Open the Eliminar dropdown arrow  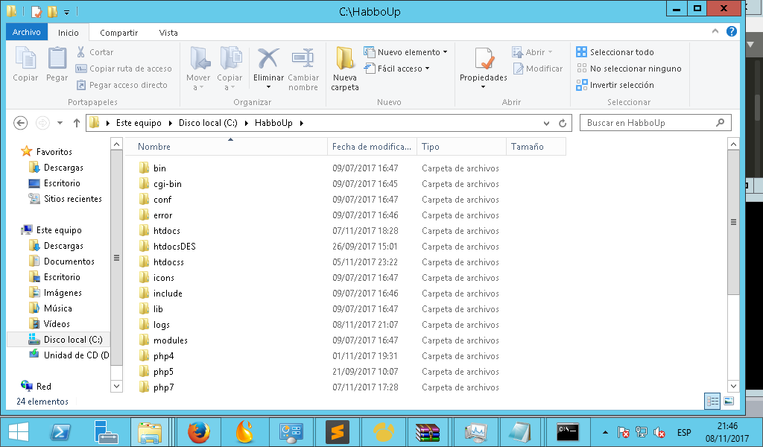pyautogui.click(x=268, y=87)
